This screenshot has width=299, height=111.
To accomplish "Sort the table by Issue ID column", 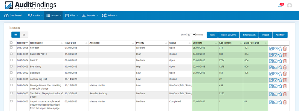I will [22, 43].
